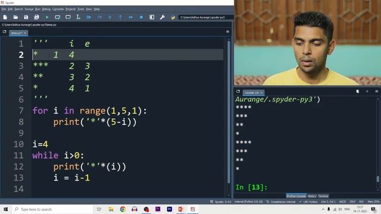Image resolution: width=381 pixels, height=214 pixels.
Task: Show hidden system tray icons
Action: [323, 209]
